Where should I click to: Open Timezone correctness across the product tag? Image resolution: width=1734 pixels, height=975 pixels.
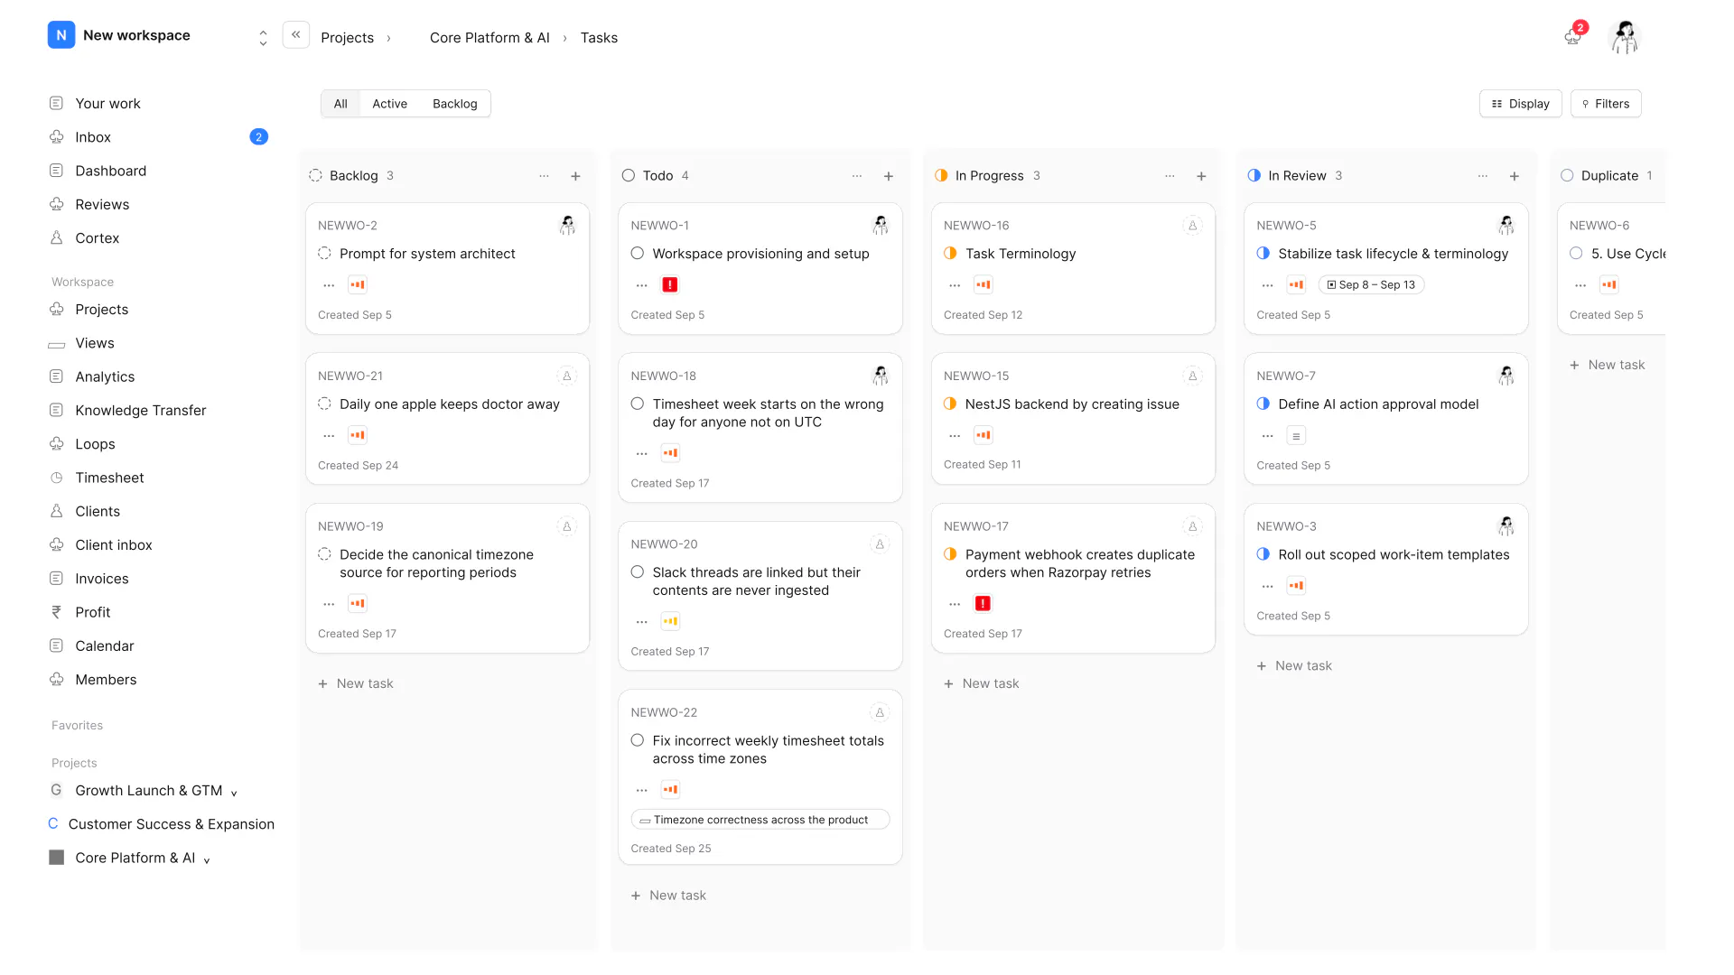click(x=760, y=820)
